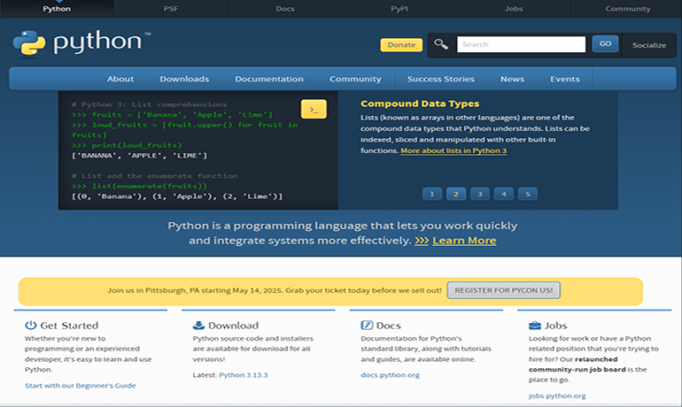Open the Community navigation menu

[355, 79]
